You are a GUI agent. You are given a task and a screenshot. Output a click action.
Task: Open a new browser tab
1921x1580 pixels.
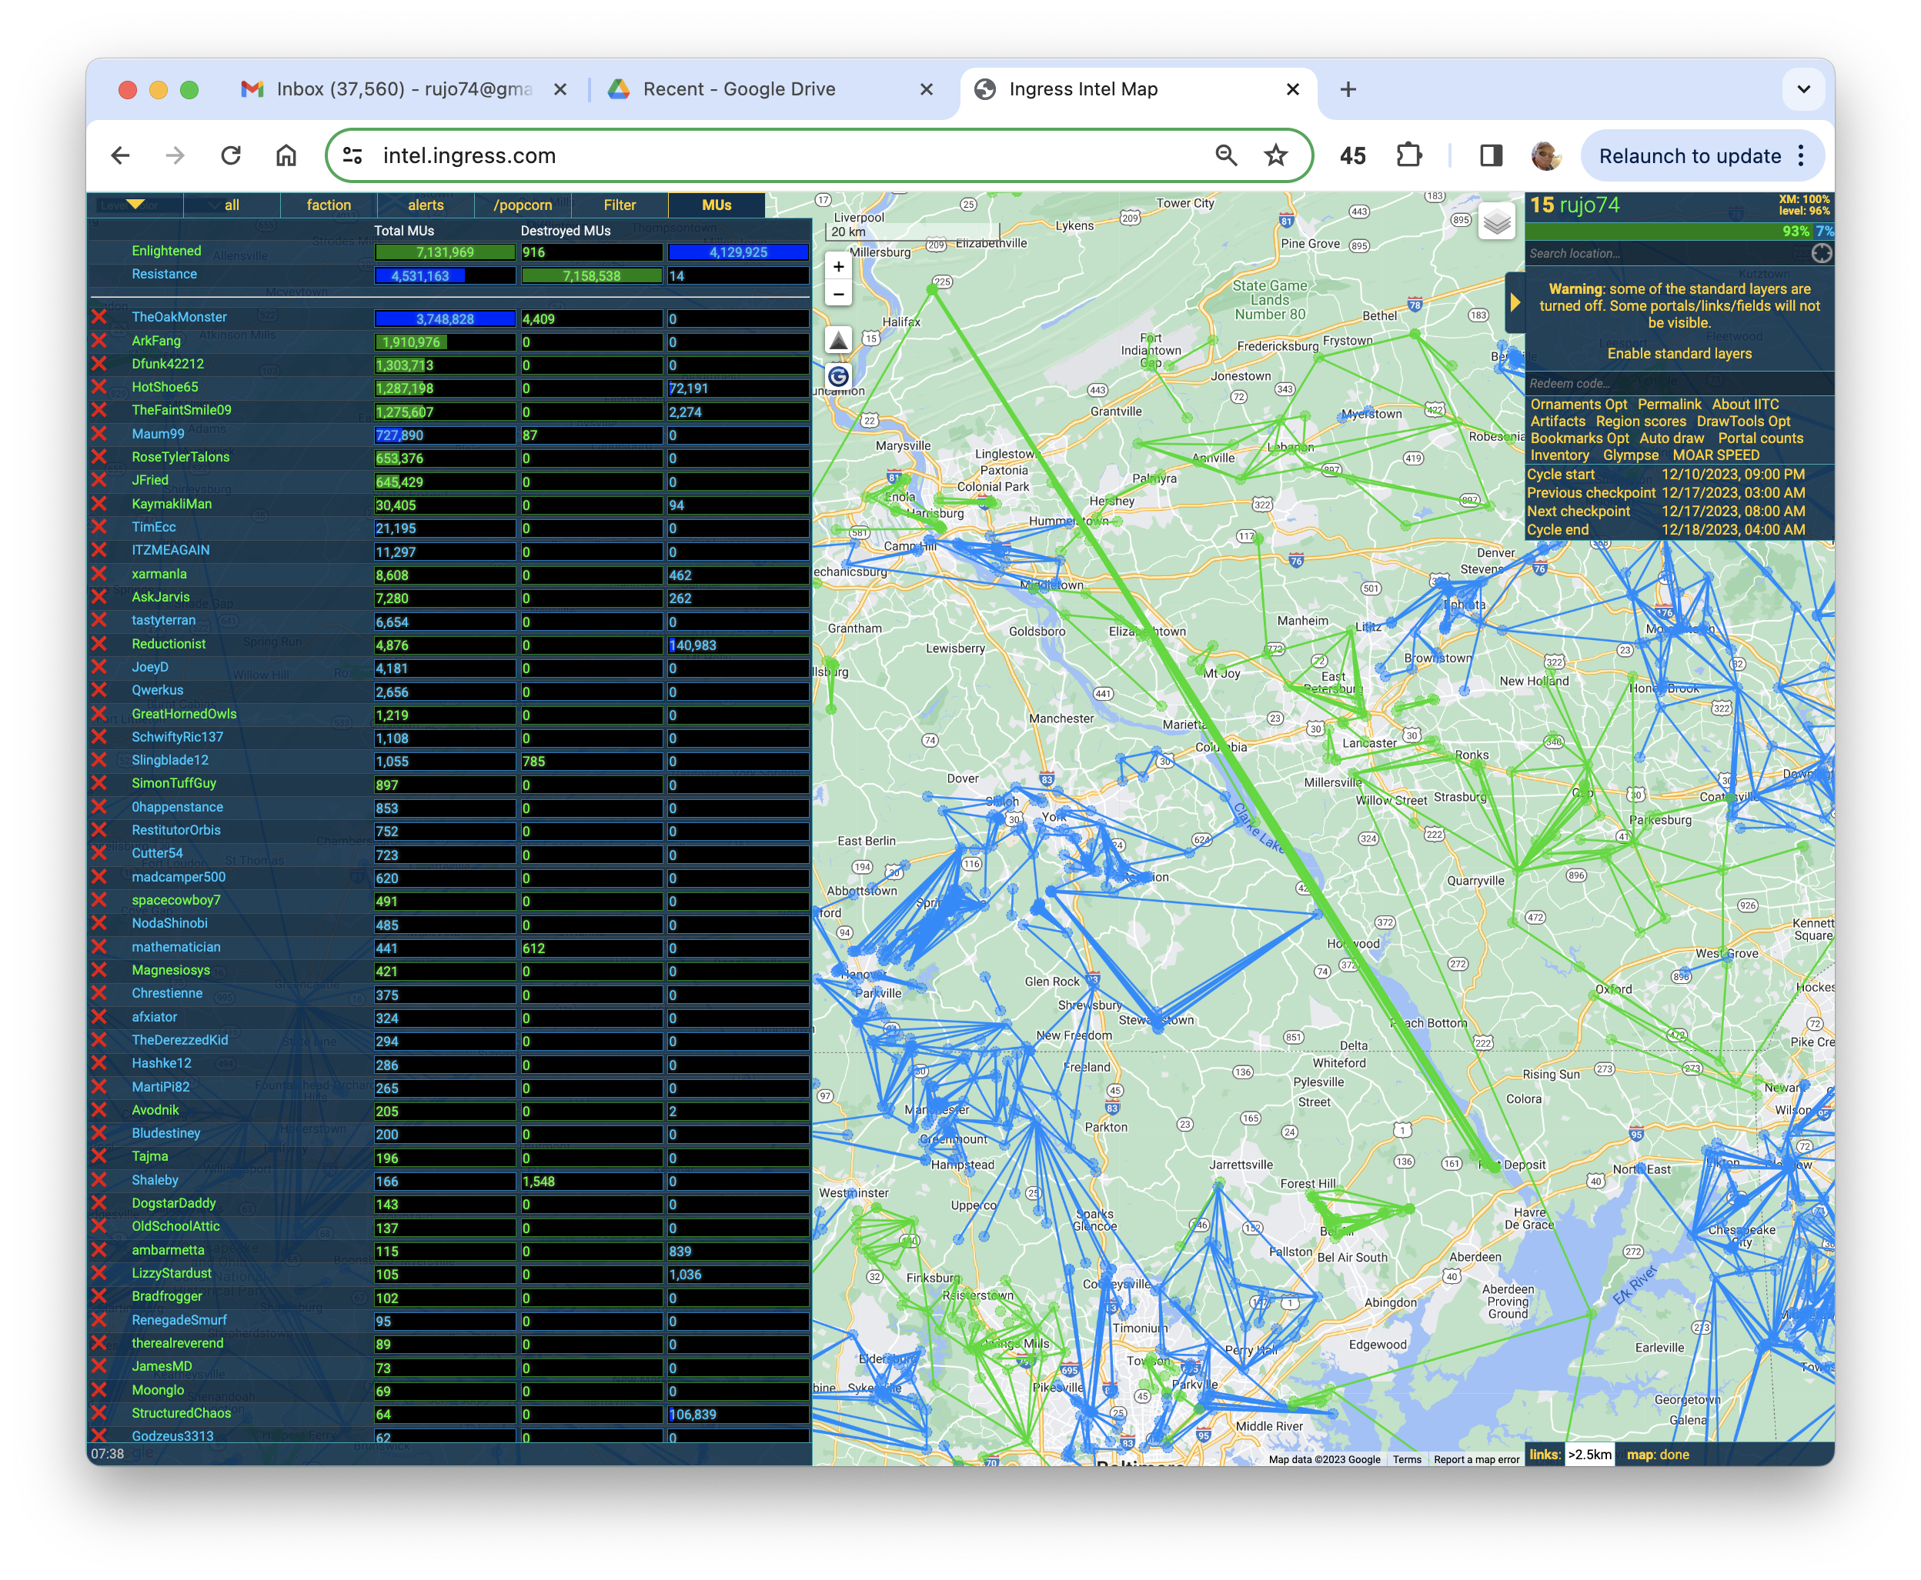(1348, 89)
